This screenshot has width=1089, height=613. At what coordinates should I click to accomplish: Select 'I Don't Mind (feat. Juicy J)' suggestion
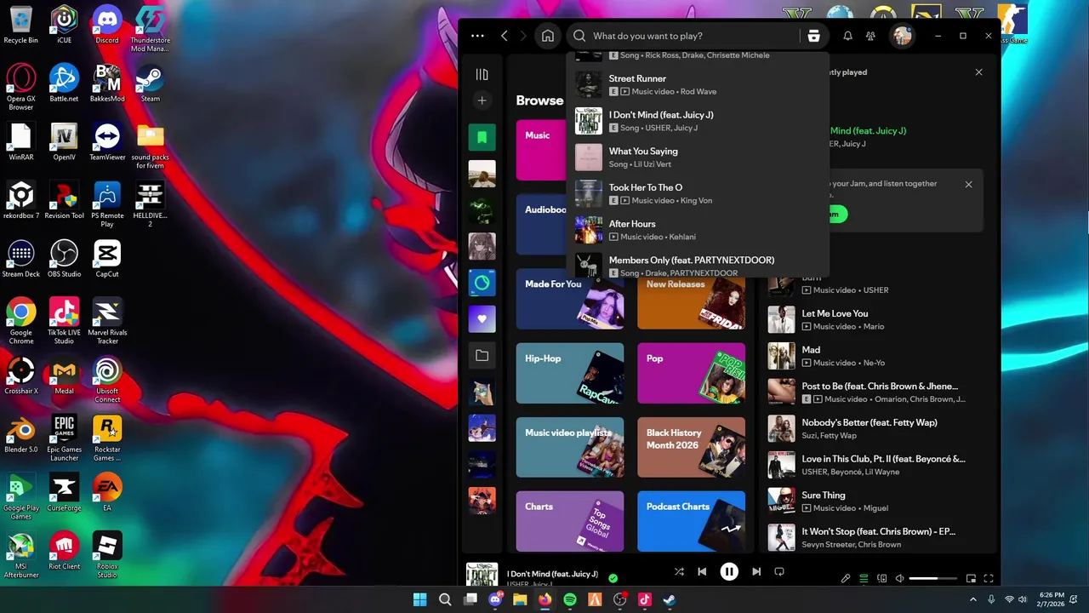tap(698, 121)
